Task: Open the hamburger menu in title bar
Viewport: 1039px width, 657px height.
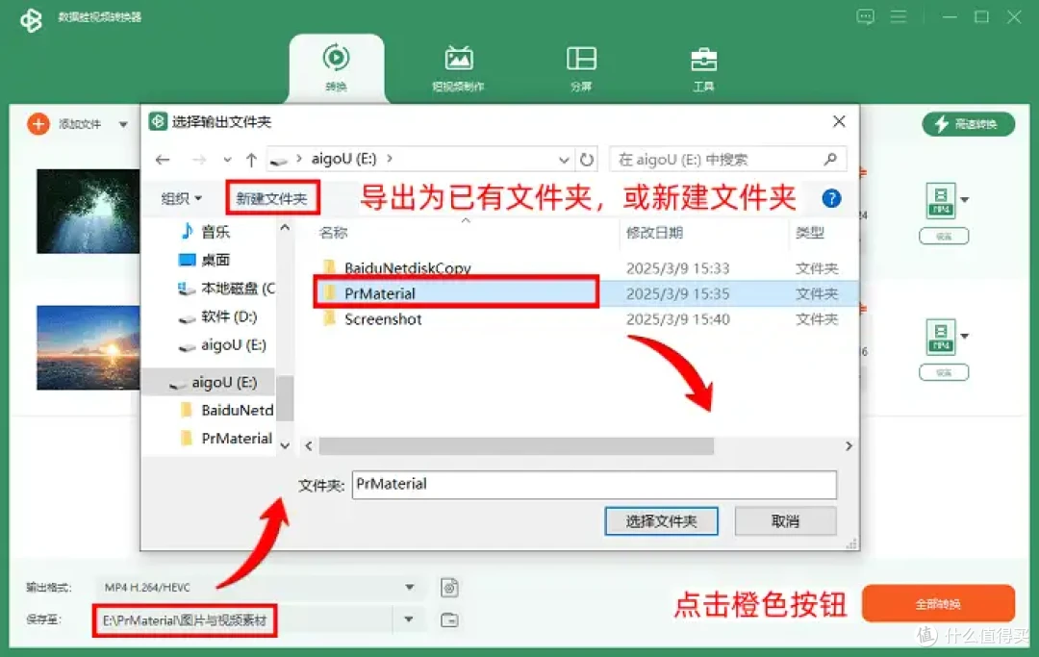Action: click(898, 16)
